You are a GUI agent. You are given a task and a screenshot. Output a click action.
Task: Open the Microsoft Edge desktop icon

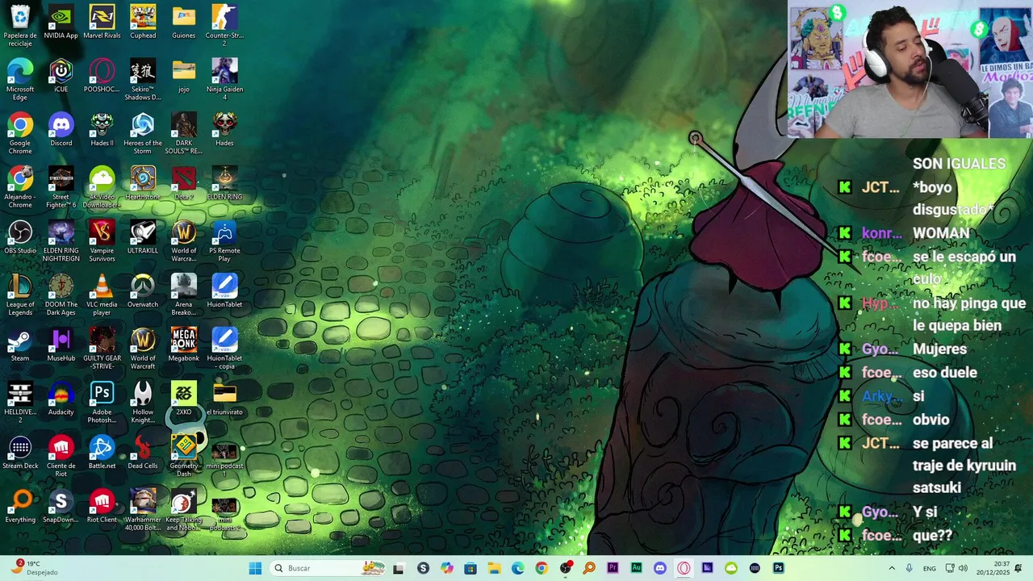(20, 79)
